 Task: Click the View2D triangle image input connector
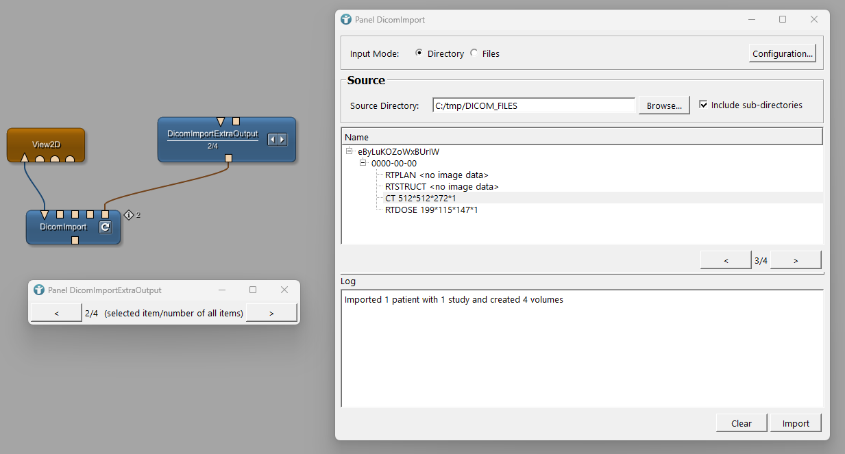25,160
